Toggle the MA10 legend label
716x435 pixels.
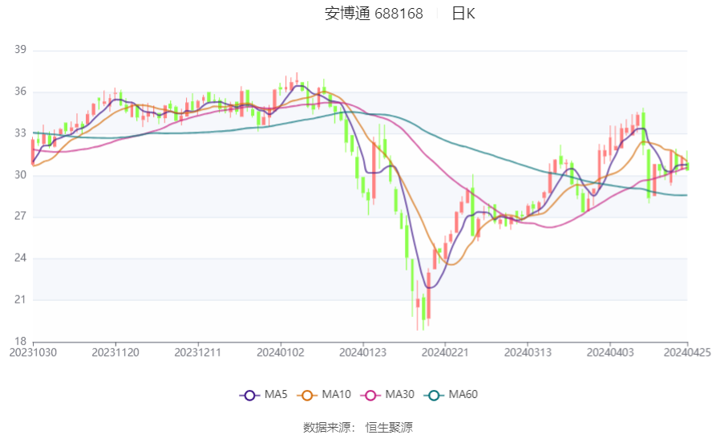(x=337, y=395)
